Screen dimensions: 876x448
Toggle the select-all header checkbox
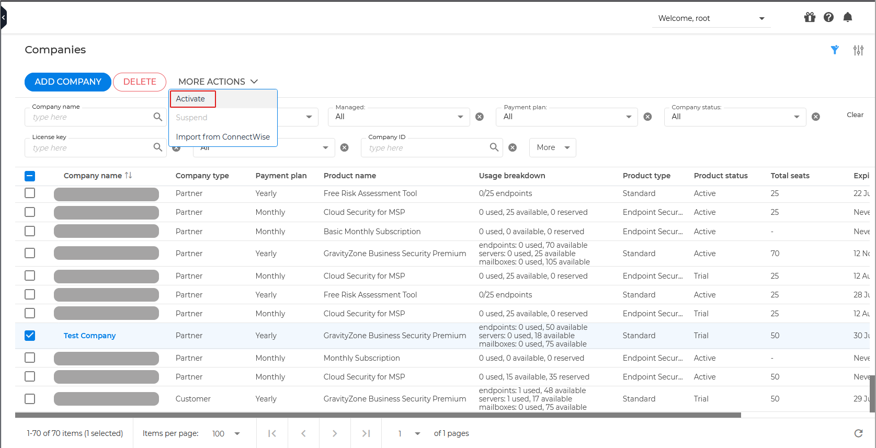click(30, 176)
